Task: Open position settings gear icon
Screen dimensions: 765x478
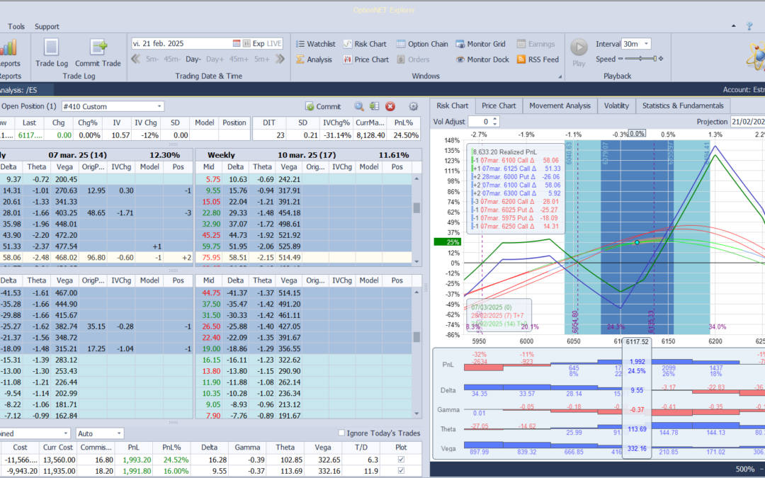Action: click(414, 106)
